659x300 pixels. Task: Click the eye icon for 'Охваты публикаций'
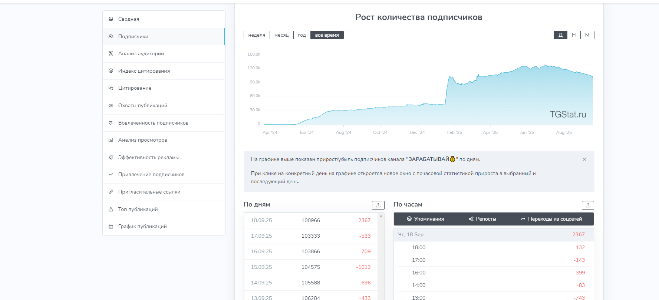(111, 106)
